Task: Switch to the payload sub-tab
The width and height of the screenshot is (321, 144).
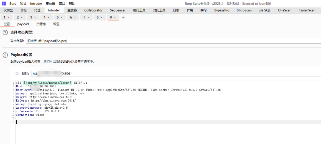Action: 23,24
